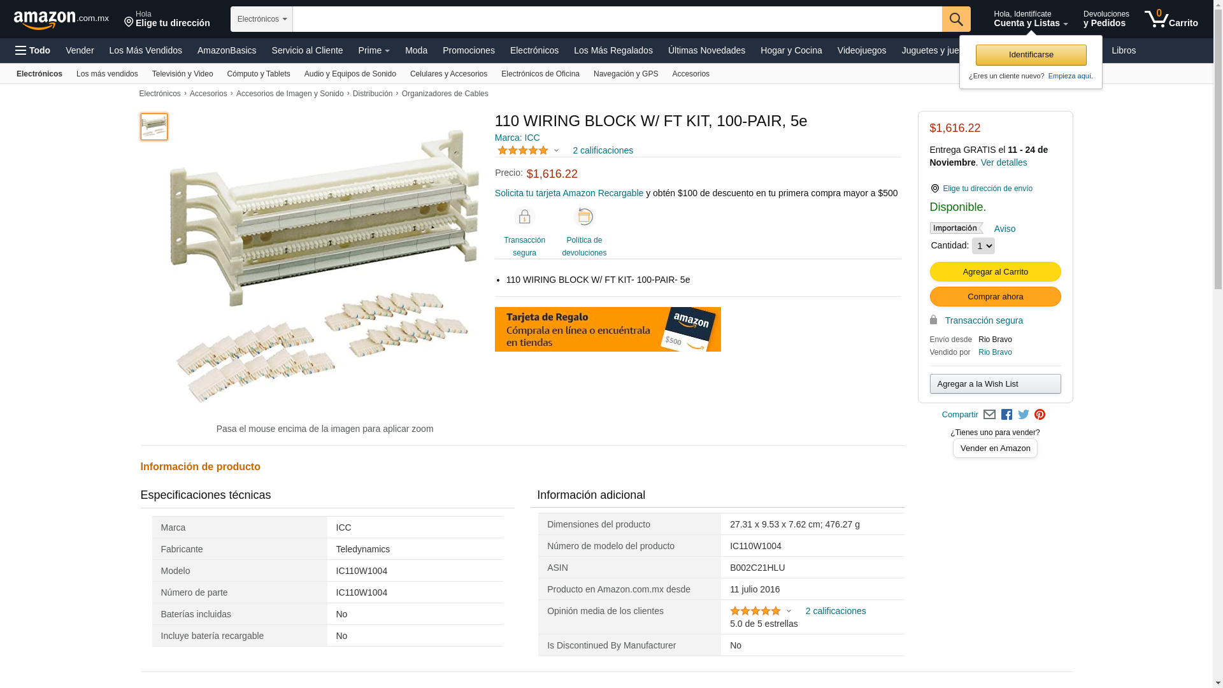Select Audio y Equipos de Sonido tab

click(350, 74)
